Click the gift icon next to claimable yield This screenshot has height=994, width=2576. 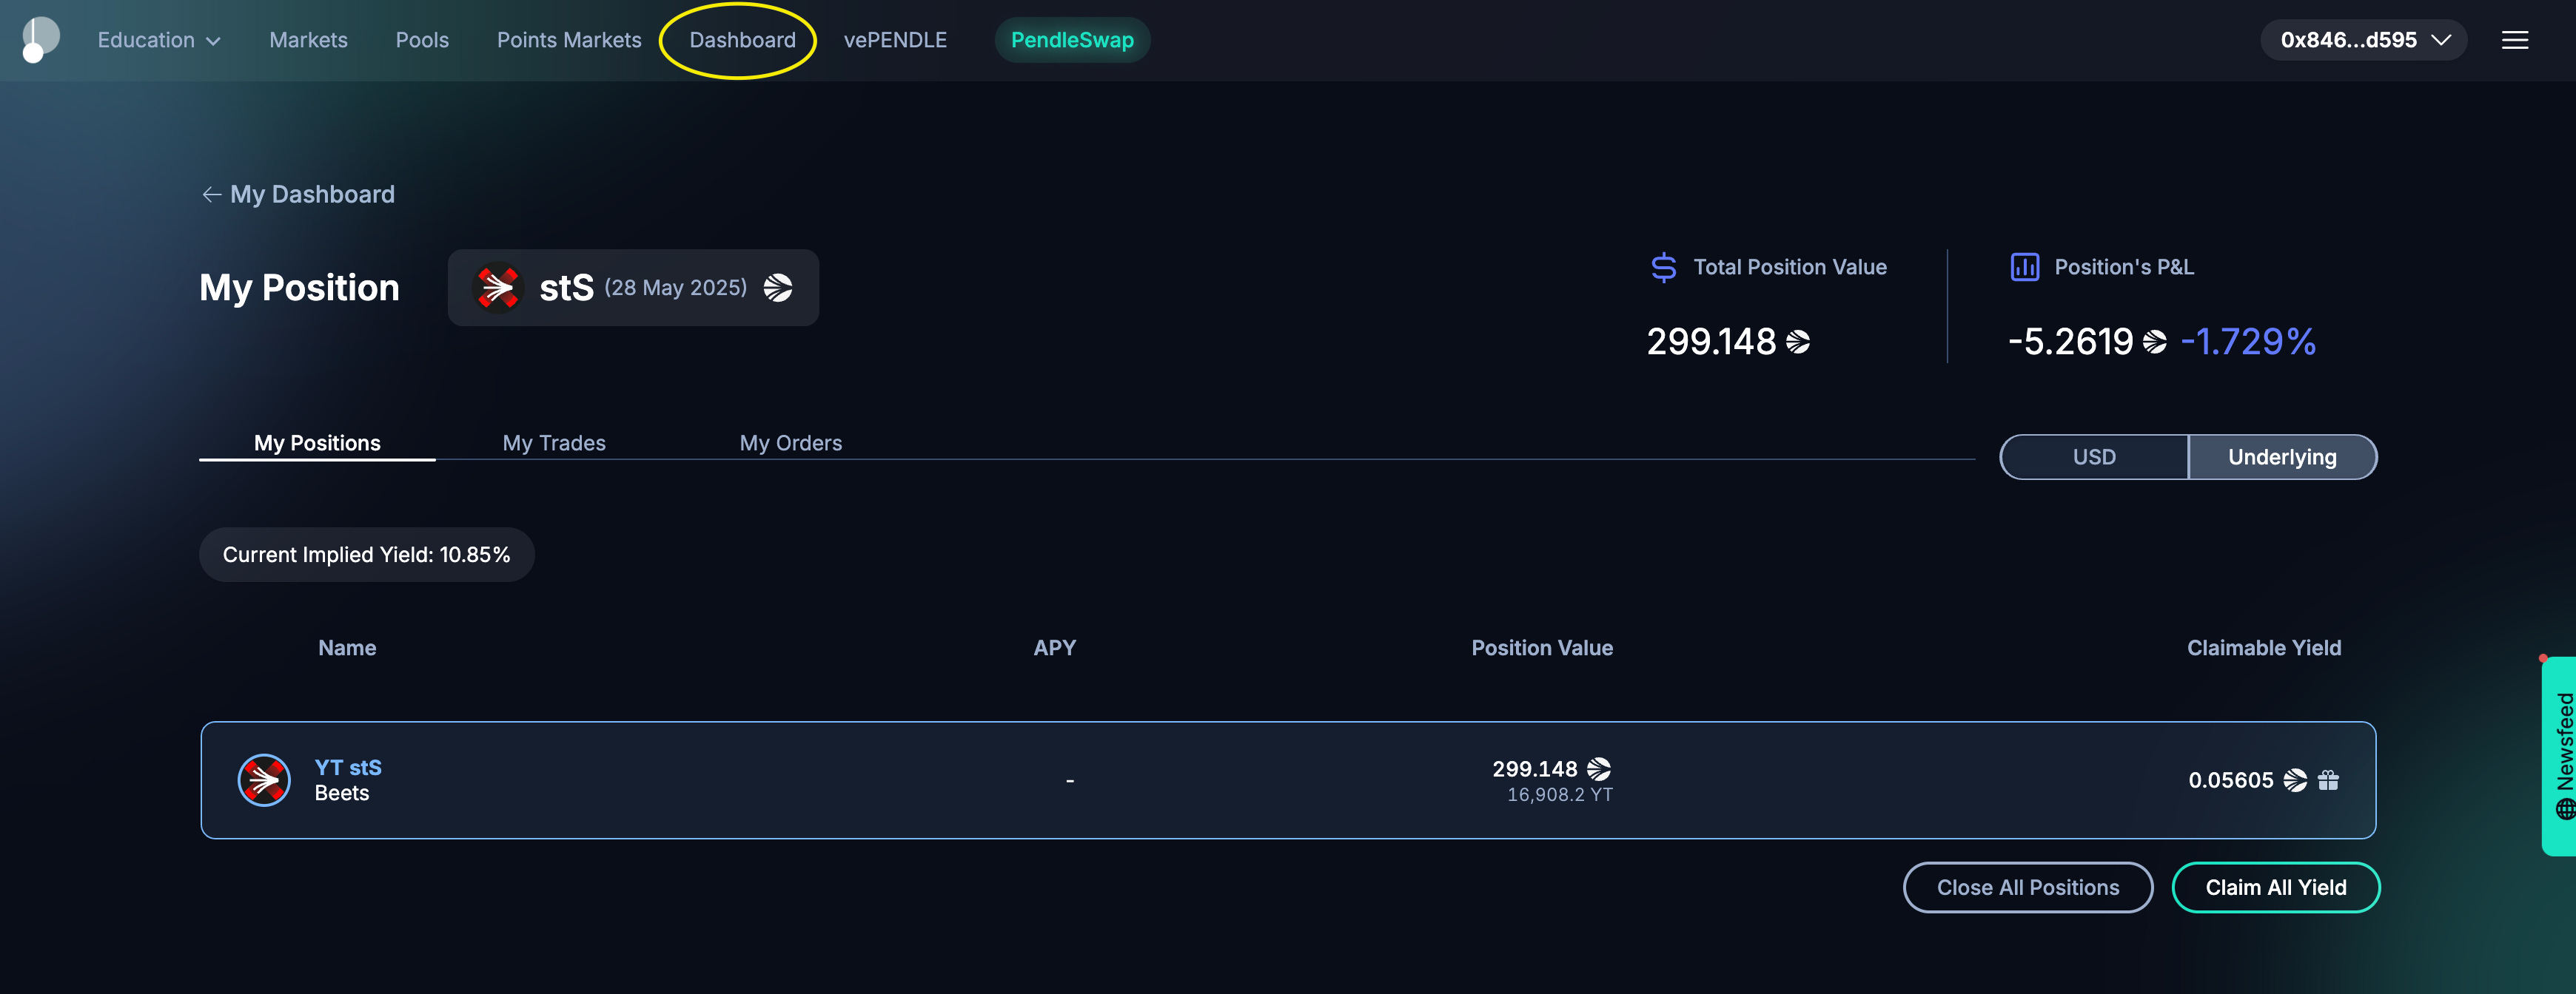pyautogui.click(x=2328, y=780)
